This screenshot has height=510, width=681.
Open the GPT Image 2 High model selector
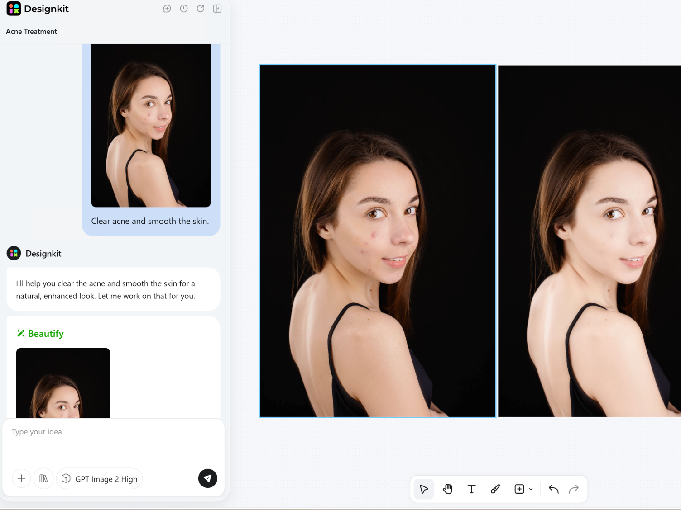(100, 478)
